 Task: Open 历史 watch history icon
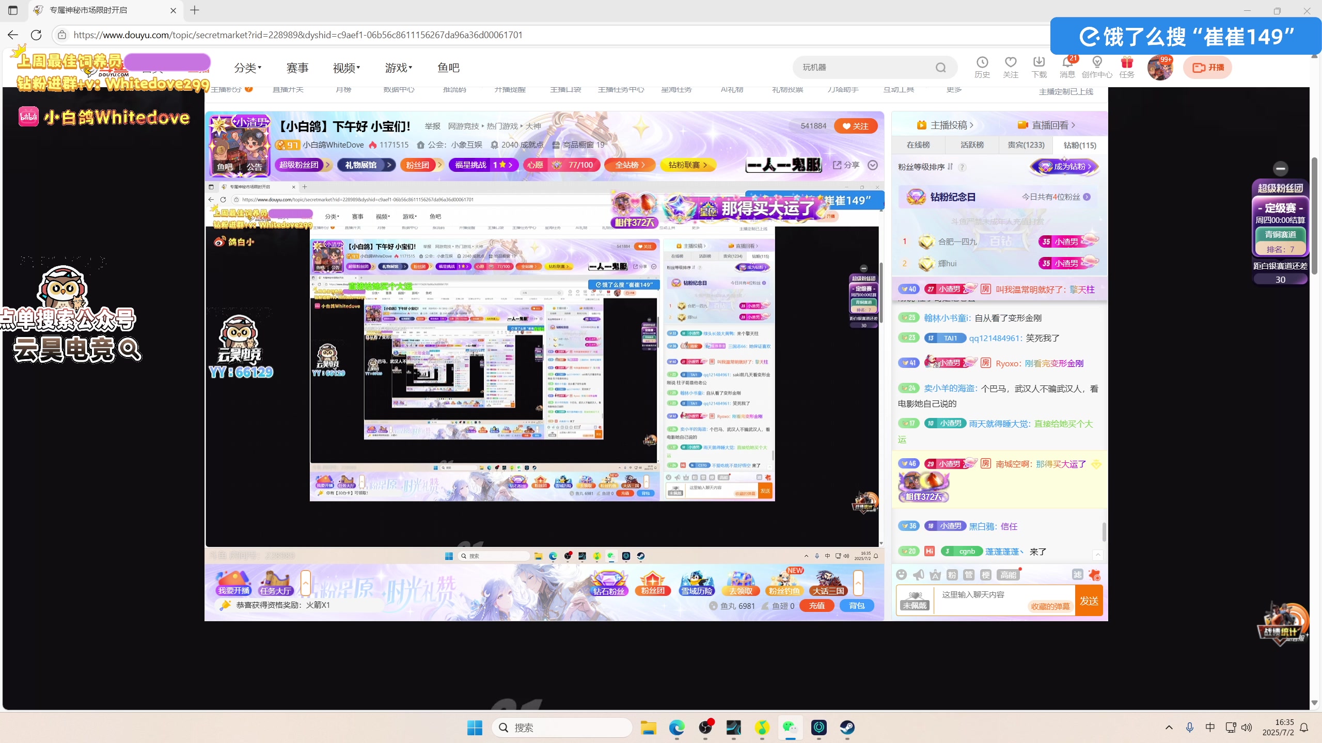[982, 68]
